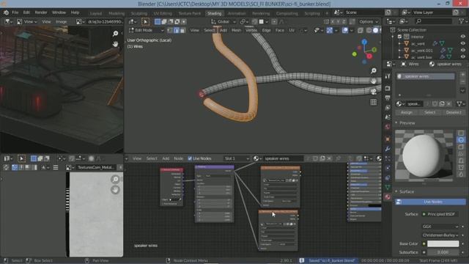The width and height of the screenshot is (469, 264).
Task: Open the View Layer properties tab
Action: [x=388, y=108]
